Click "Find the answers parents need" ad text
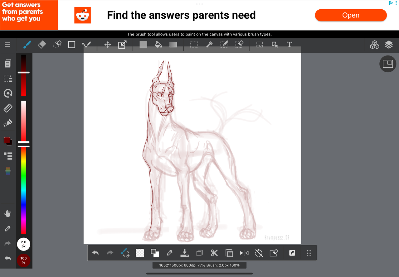This screenshot has height=277, width=399. tap(181, 15)
